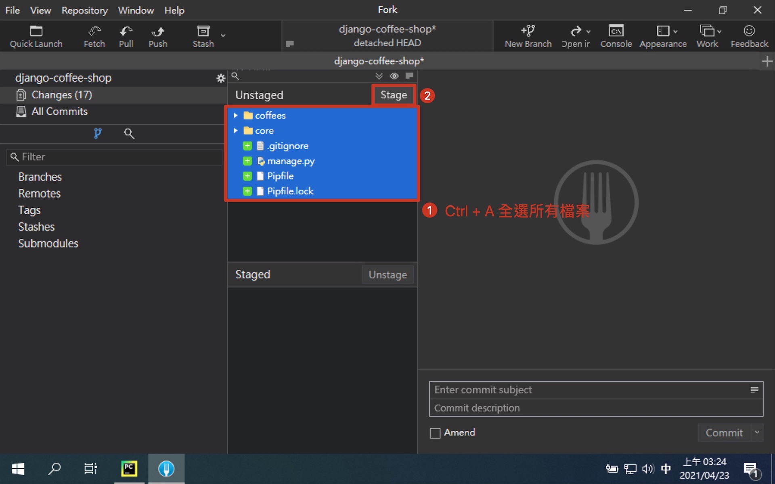The height and width of the screenshot is (484, 775).
Task: Expand the Appearance dropdown arrow
Action: [676, 31]
